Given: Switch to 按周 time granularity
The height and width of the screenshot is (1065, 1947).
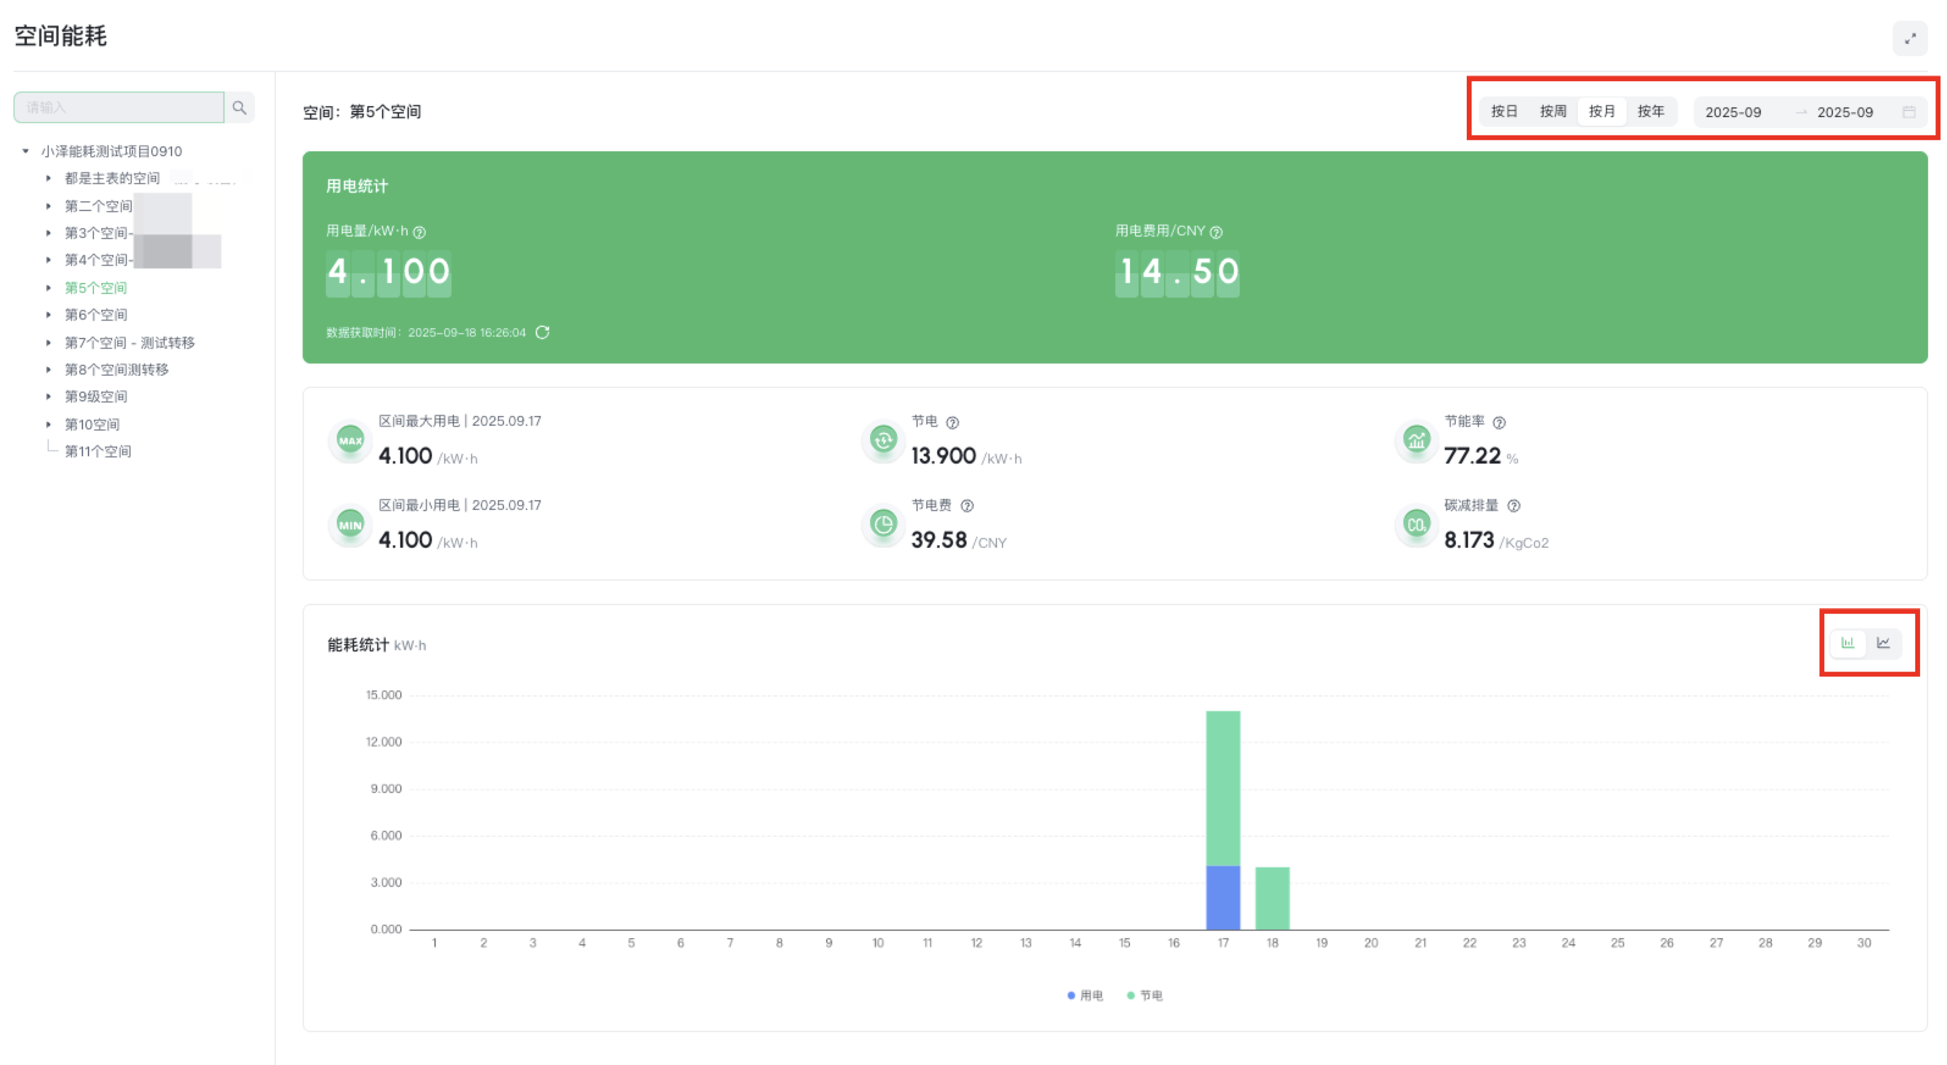Looking at the screenshot, I should tap(1552, 112).
